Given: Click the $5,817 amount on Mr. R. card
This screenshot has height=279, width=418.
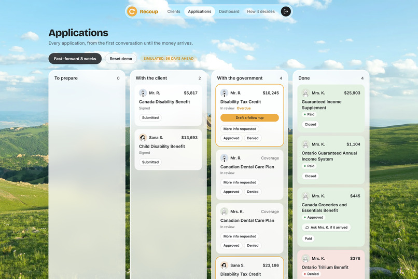Looking at the screenshot, I should pos(191,93).
